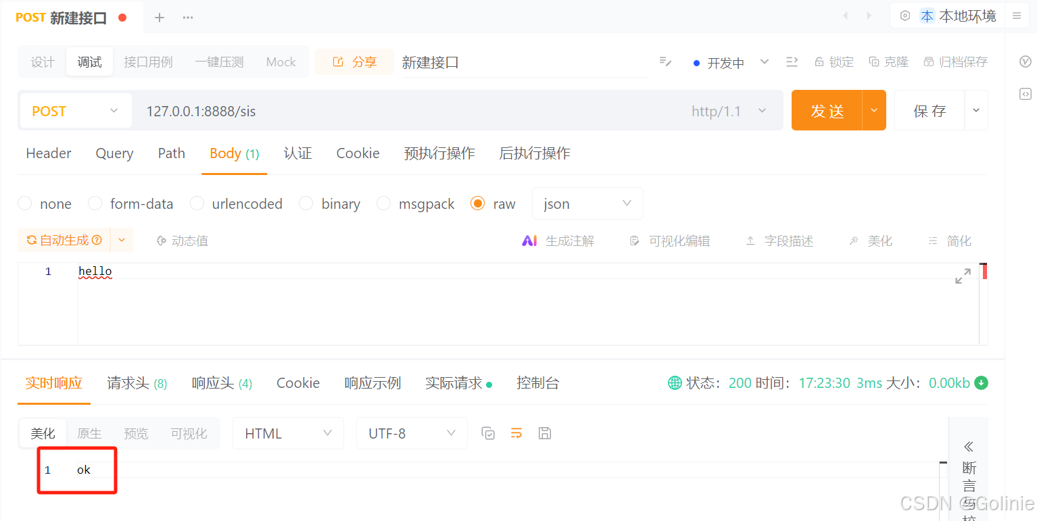Click the 保存 save button
This screenshot has height=521, width=1037.
[x=930, y=110]
